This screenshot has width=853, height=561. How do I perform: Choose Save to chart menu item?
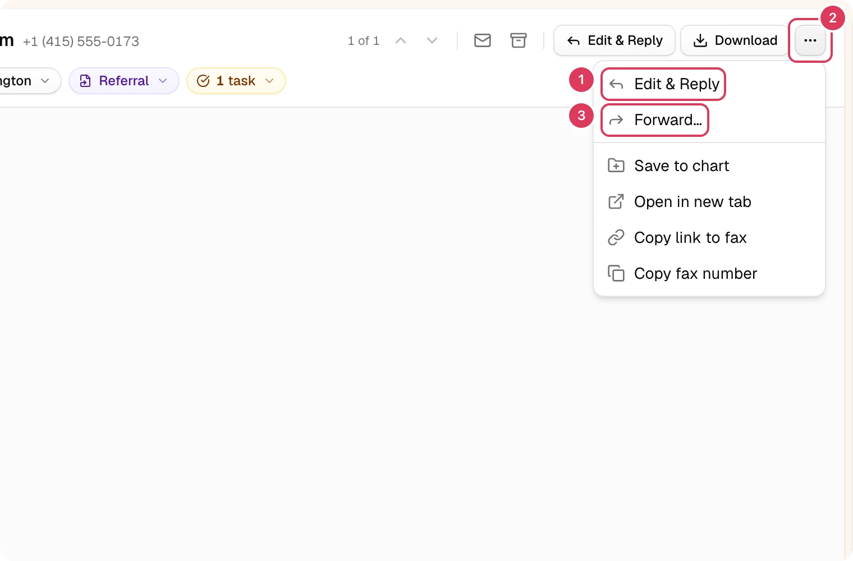click(709, 166)
